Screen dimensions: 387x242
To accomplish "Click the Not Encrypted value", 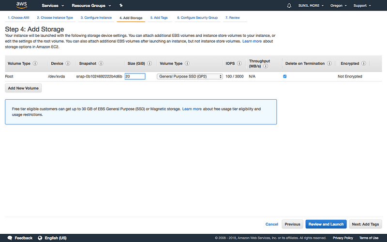I will (x=350, y=76).
